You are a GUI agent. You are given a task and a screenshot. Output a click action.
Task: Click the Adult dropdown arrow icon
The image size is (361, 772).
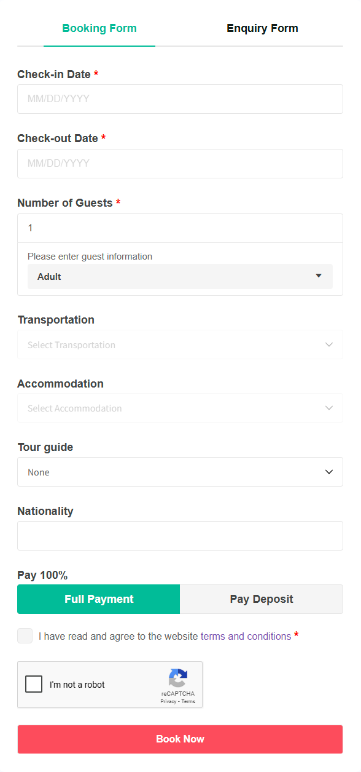[x=319, y=276]
